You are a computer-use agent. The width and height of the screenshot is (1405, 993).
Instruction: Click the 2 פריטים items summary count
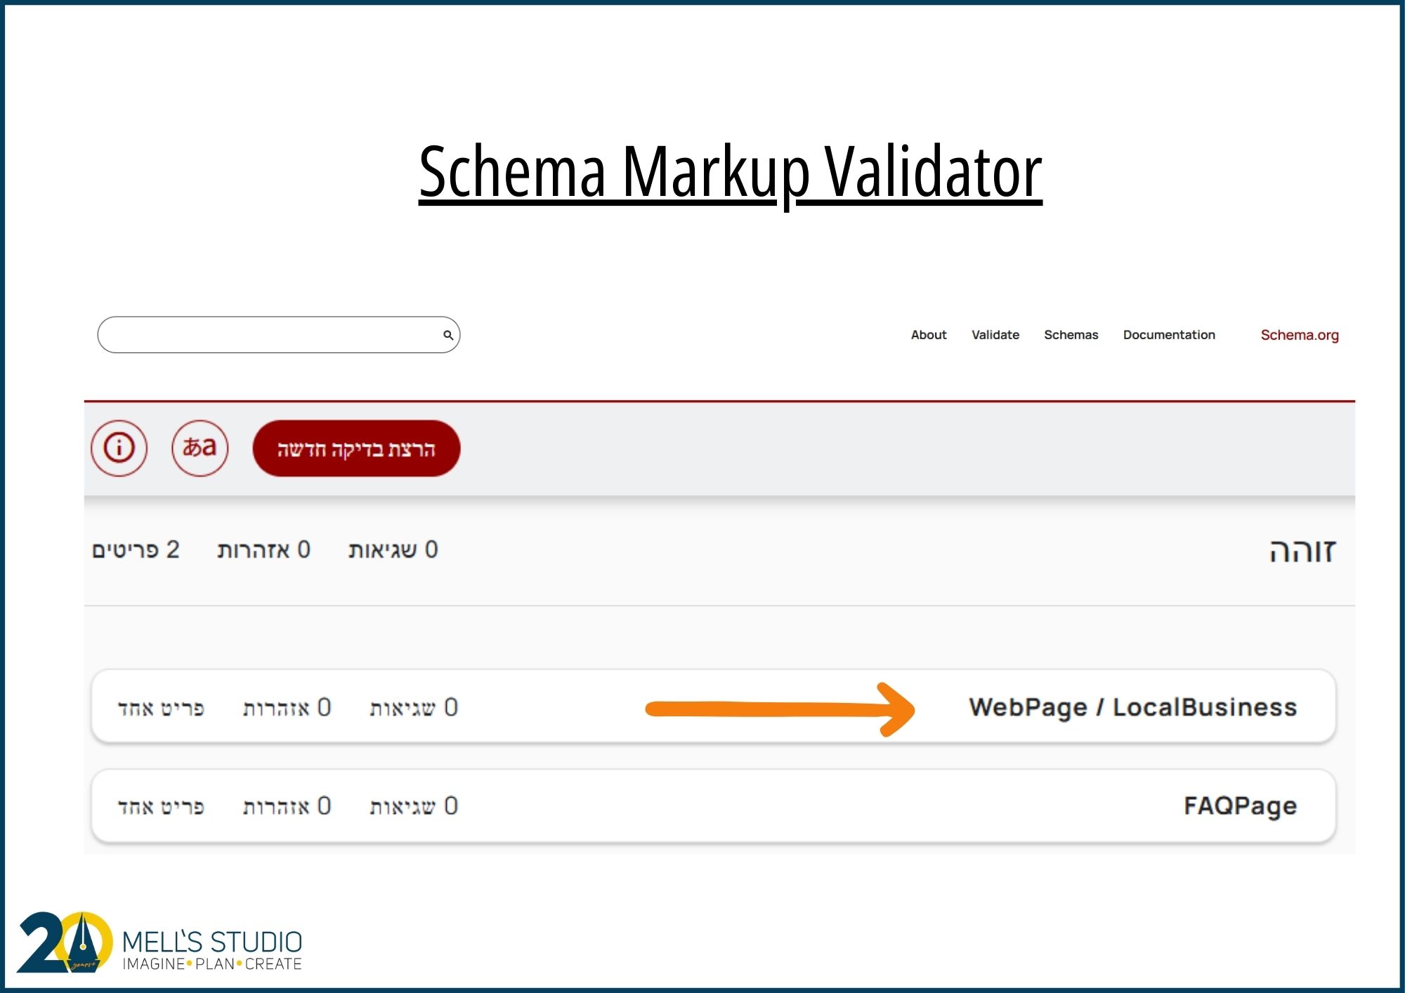[137, 551]
